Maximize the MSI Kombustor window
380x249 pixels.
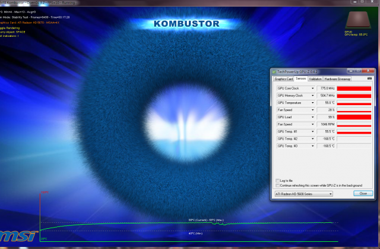click(x=362, y=2)
